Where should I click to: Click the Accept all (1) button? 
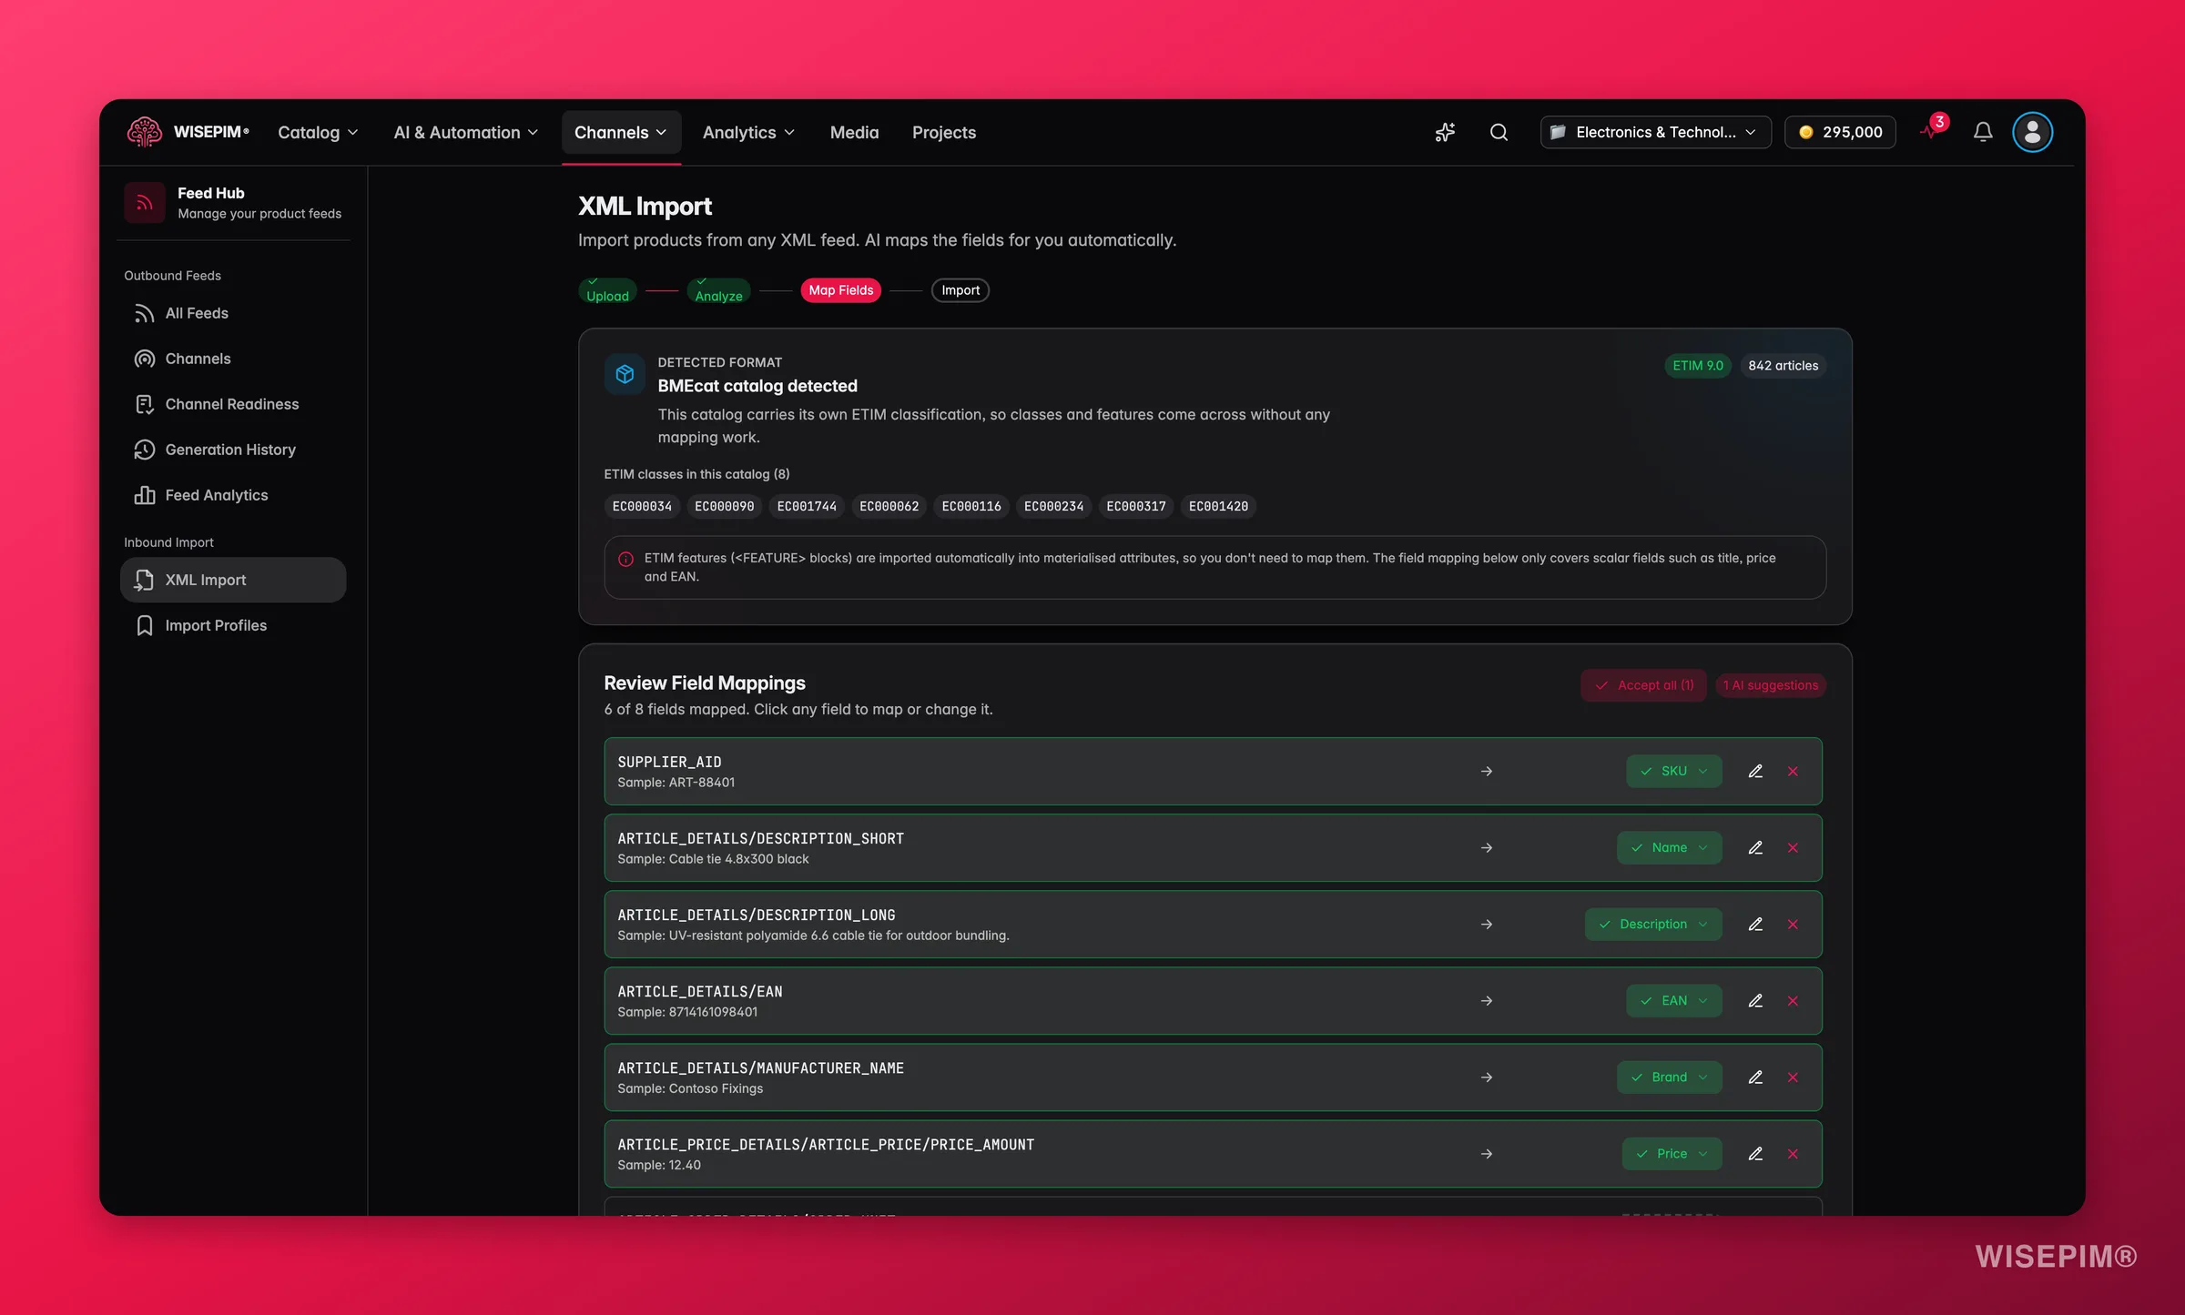coord(1643,685)
